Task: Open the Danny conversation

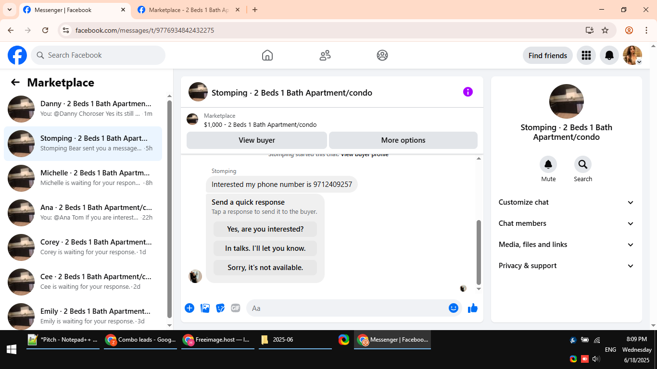Action: (83, 109)
